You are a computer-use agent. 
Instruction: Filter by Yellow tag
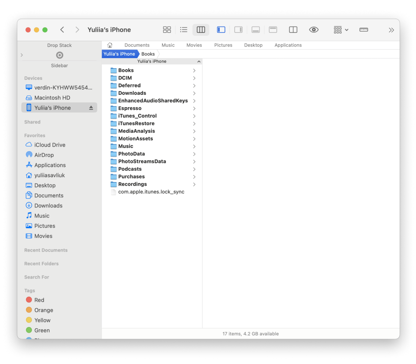(59, 320)
